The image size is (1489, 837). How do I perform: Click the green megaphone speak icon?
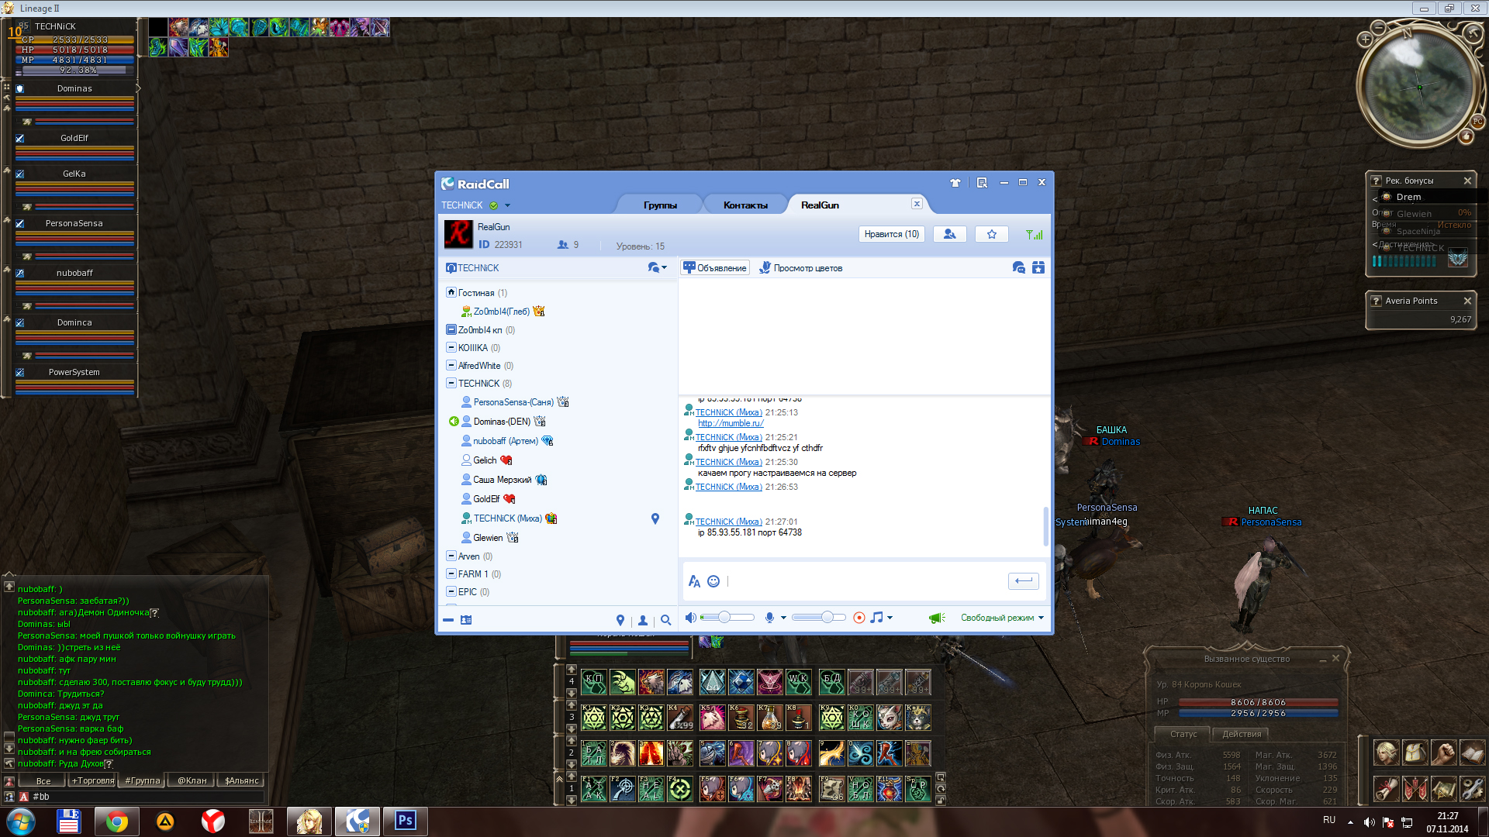[937, 618]
